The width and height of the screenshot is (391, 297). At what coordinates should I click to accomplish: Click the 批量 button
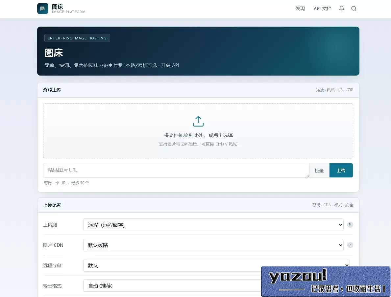pos(319,171)
